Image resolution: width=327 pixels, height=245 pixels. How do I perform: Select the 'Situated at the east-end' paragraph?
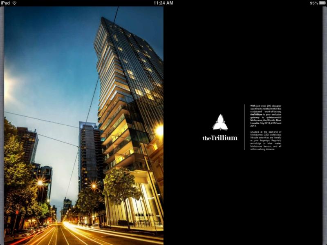[x=266, y=140]
